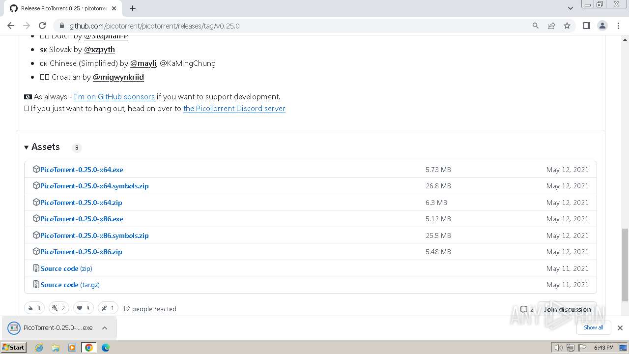
Task: Share this page via the share icon
Action: pos(551,26)
